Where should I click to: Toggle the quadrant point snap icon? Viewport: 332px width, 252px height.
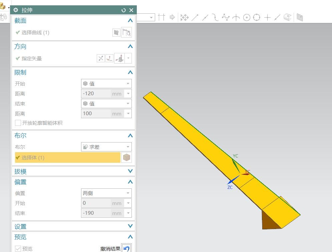pyautogui.click(x=257, y=17)
